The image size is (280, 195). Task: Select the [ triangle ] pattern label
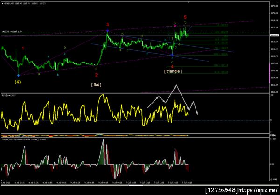click(x=173, y=71)
